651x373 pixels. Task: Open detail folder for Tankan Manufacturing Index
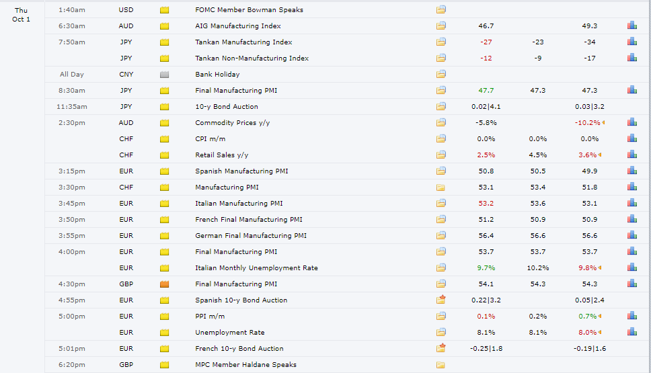(441, 42)
